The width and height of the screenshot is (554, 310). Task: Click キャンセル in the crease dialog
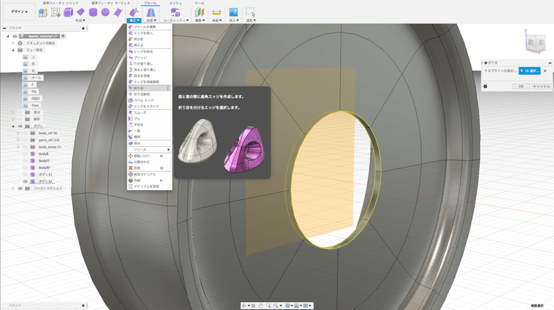point(542,86)
